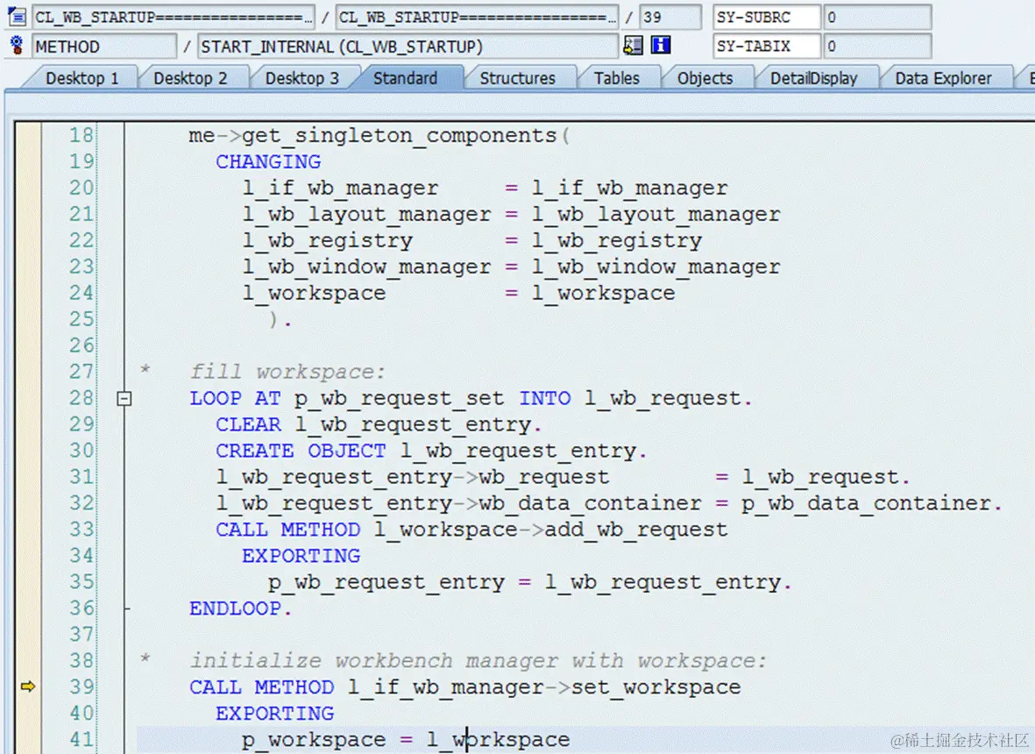Click 'LOOP AT' keyword on line 28

[x=235, y=398]
